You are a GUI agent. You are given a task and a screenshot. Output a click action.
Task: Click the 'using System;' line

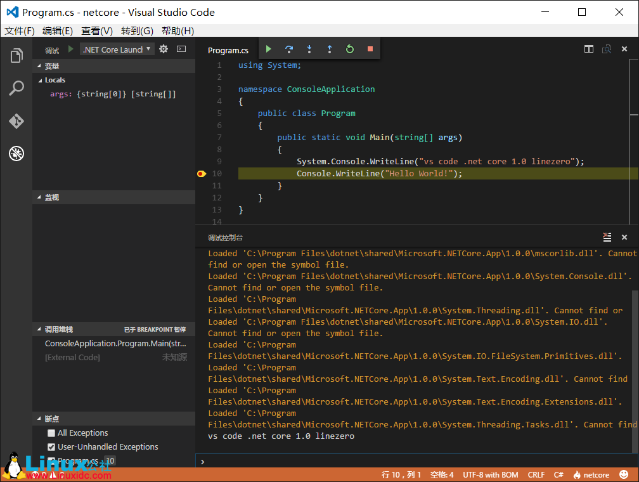point(269,65)
